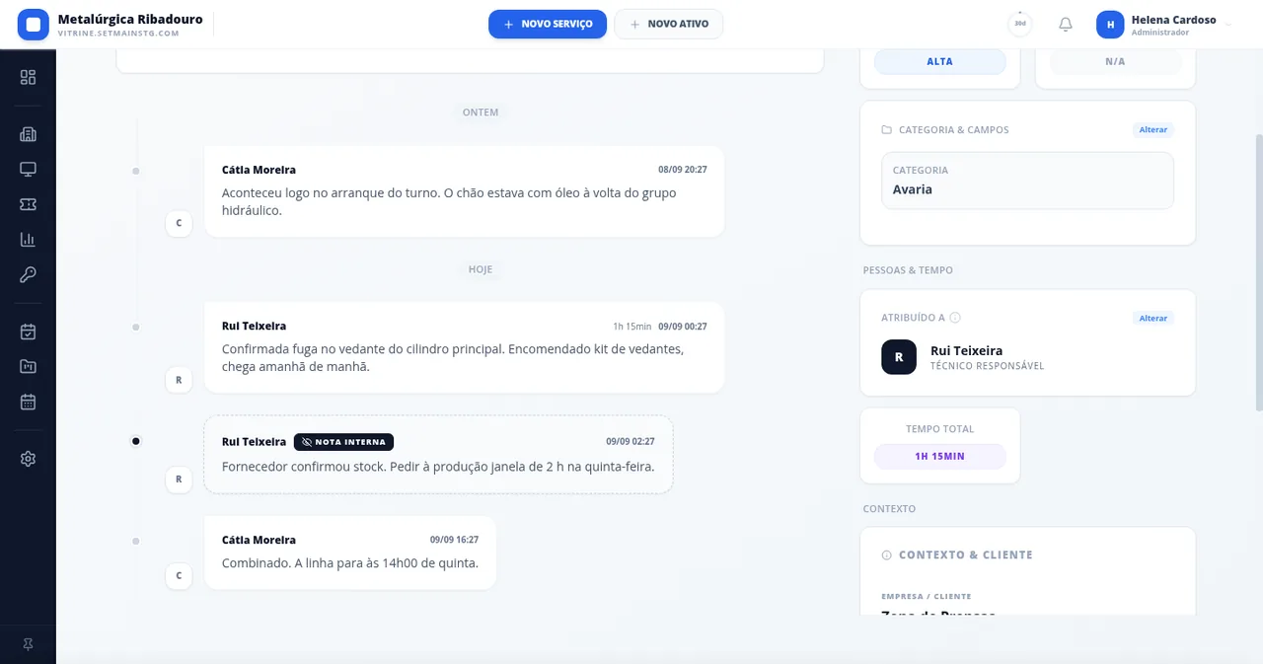1263x664 pixels.
Task: Click the folder icon in Categoria & Campos
Action: pos(887,130)
